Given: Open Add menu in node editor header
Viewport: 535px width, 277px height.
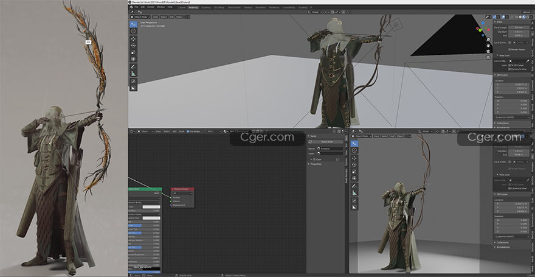Looking at the screenshot, I should (x=175, y=131).
